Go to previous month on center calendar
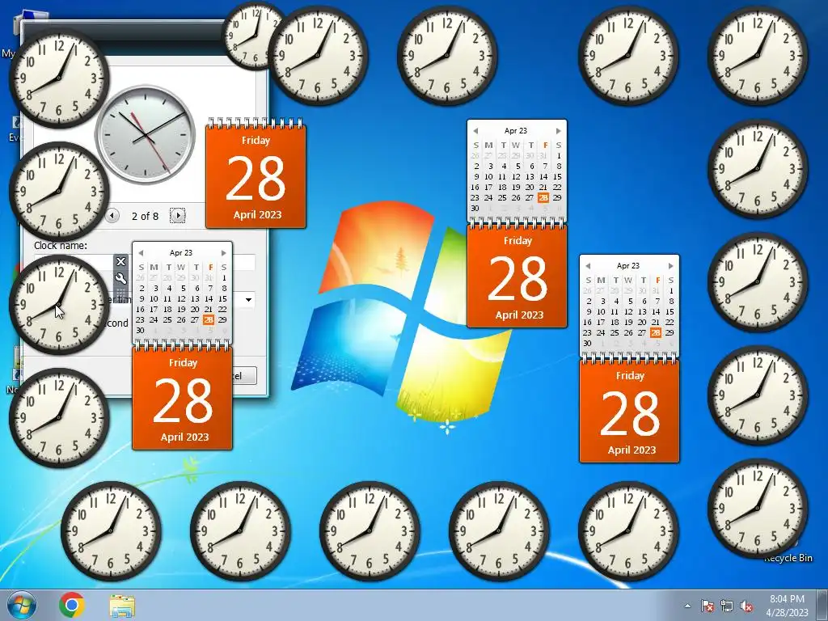828x621 pixels. (x=475, y=130)
